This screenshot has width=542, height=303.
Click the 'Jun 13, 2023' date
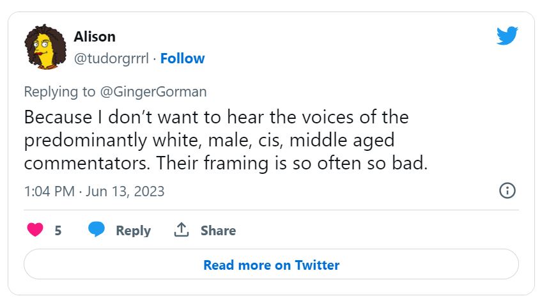pos(125,191)
